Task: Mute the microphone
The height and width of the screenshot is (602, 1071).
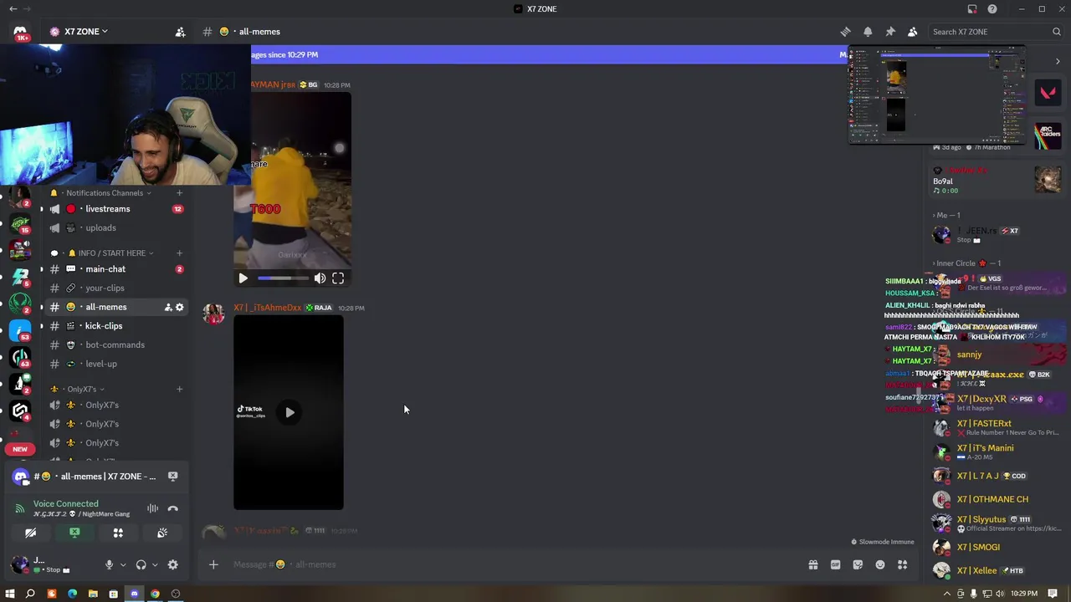Action: click(x=109, y=565)
